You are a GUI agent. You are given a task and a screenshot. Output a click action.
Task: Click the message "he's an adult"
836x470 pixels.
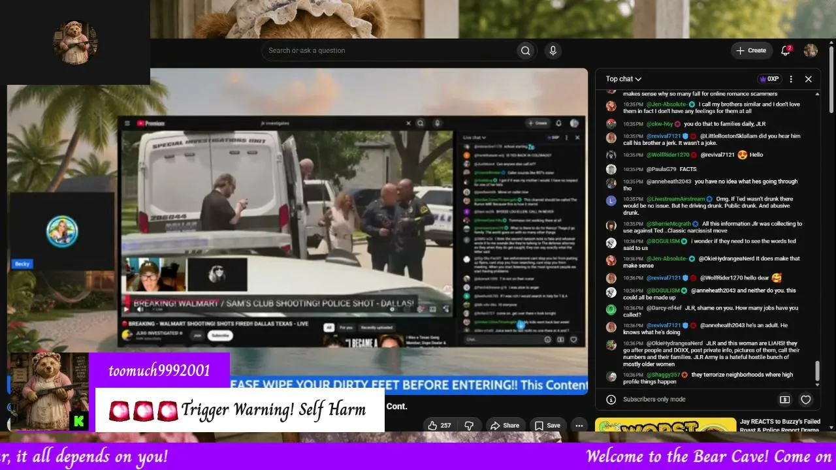tap(763, 326)
